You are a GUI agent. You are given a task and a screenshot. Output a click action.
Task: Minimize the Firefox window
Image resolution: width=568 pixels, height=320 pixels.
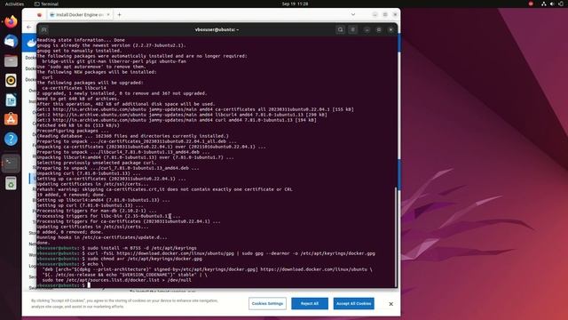coord(375,14)
